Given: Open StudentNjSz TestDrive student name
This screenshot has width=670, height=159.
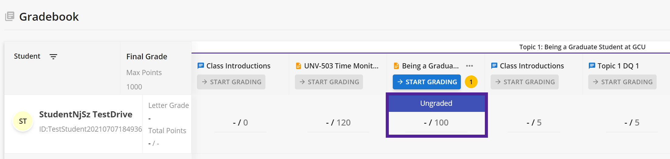Looking at the screenshot, I should tap(86, 114).
